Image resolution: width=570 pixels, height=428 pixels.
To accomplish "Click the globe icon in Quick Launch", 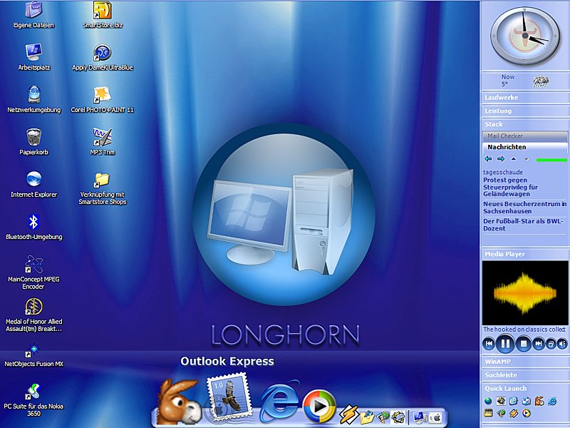I will coord(488,401).
